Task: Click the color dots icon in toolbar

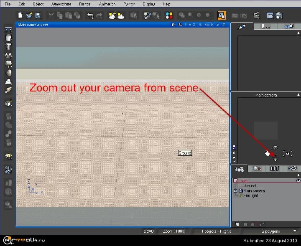Action: (x=169, y=15)
